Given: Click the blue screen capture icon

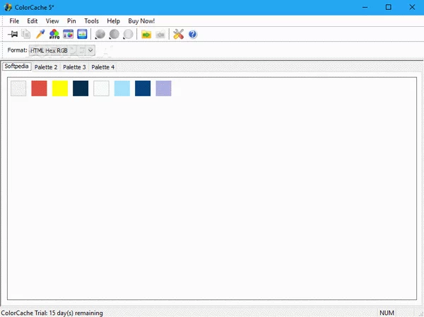Looking at the screenshot, I should coord(82,34).
